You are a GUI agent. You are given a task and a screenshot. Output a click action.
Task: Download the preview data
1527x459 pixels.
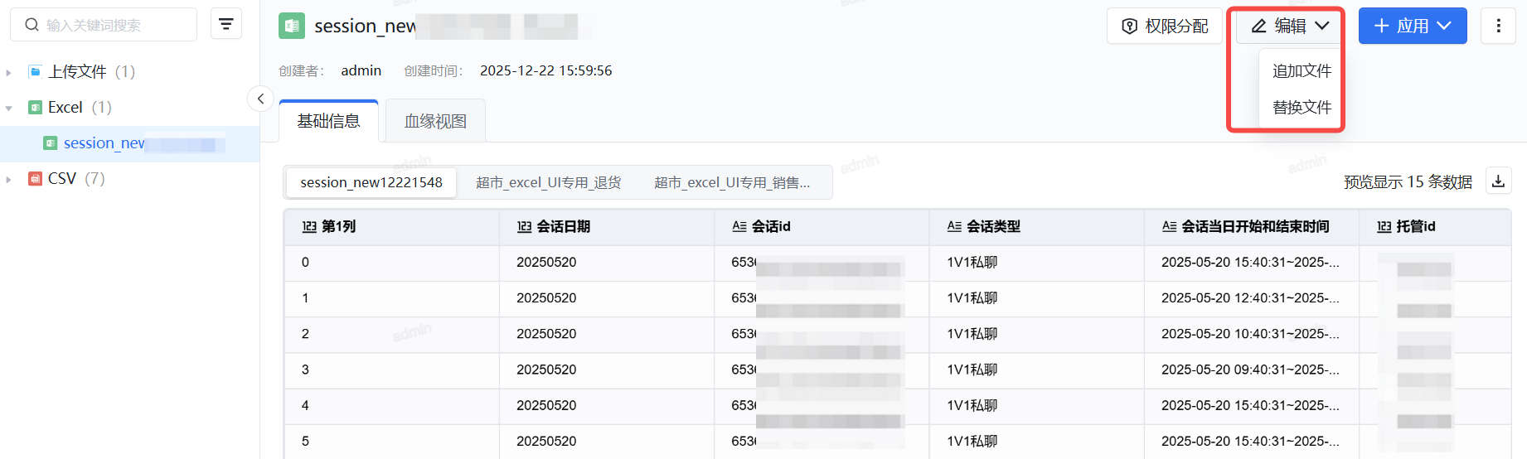tap(1498, 181)
